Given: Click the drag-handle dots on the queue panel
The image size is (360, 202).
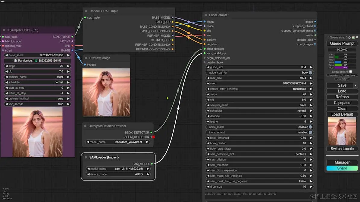Looking at the screenshot, I should tap(327, 37).
